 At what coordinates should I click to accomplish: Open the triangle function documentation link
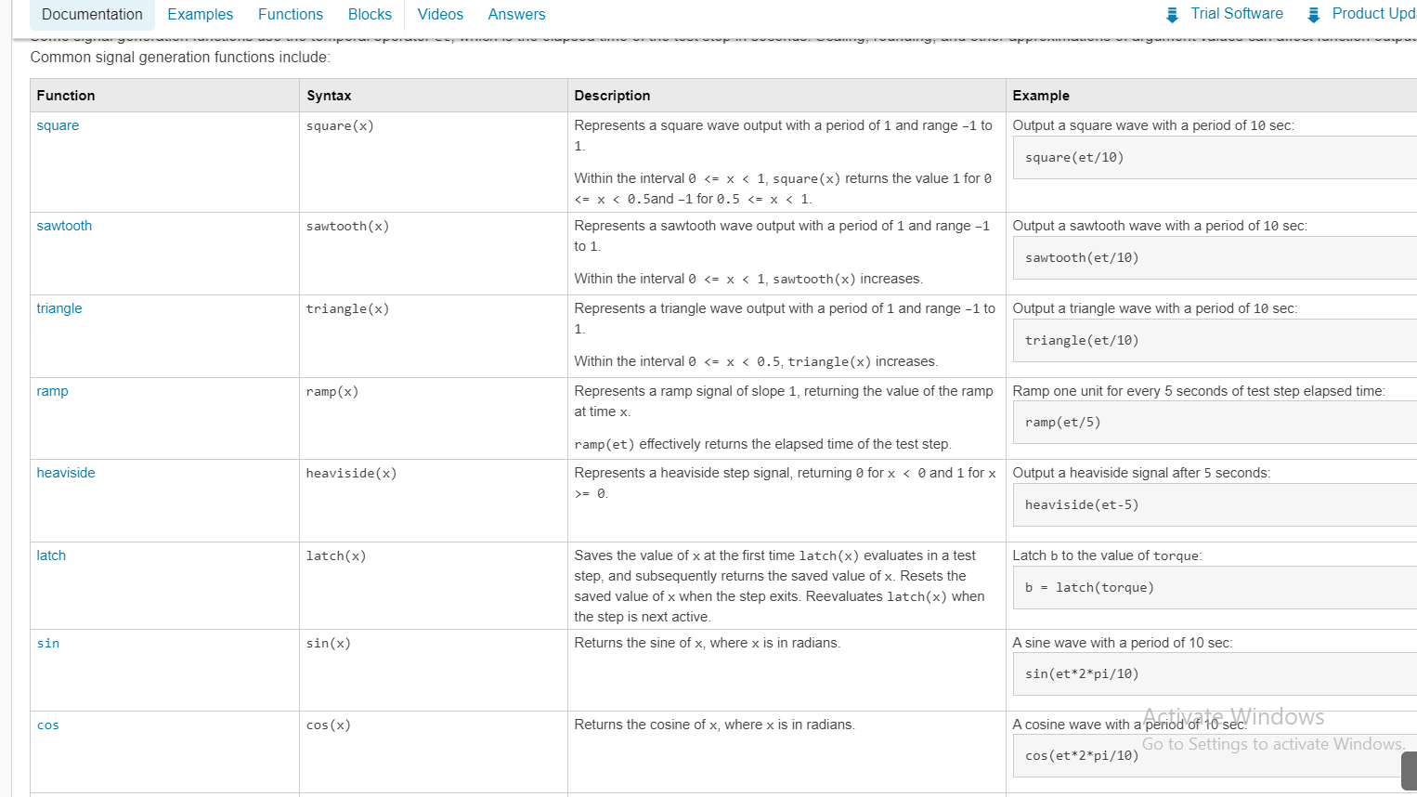[x=58, y=307]
